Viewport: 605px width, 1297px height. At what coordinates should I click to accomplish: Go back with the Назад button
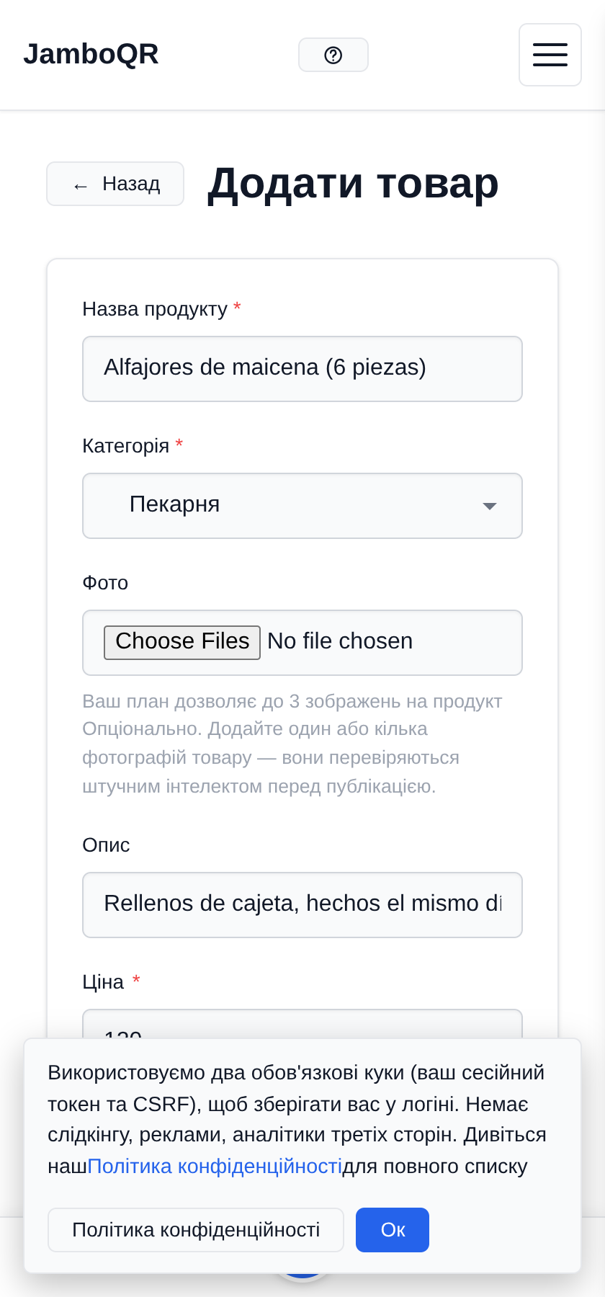point(115,184)
